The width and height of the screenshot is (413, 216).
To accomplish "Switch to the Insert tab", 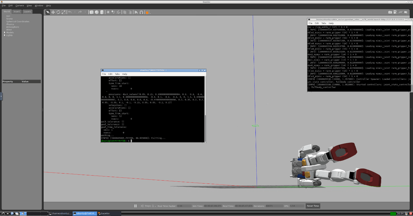I will pos(17,12).
